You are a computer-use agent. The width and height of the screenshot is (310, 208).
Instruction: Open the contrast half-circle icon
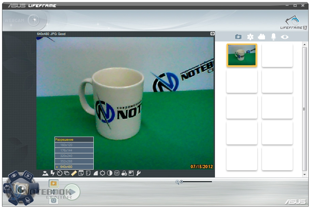click(x=110, y=173)
